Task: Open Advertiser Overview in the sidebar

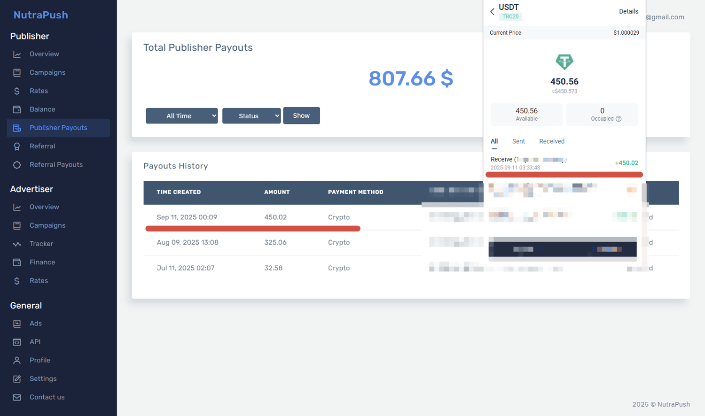Action: [x=44, y=207]
